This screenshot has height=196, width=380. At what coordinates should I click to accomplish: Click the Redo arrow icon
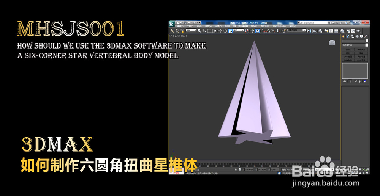point(194,23)
